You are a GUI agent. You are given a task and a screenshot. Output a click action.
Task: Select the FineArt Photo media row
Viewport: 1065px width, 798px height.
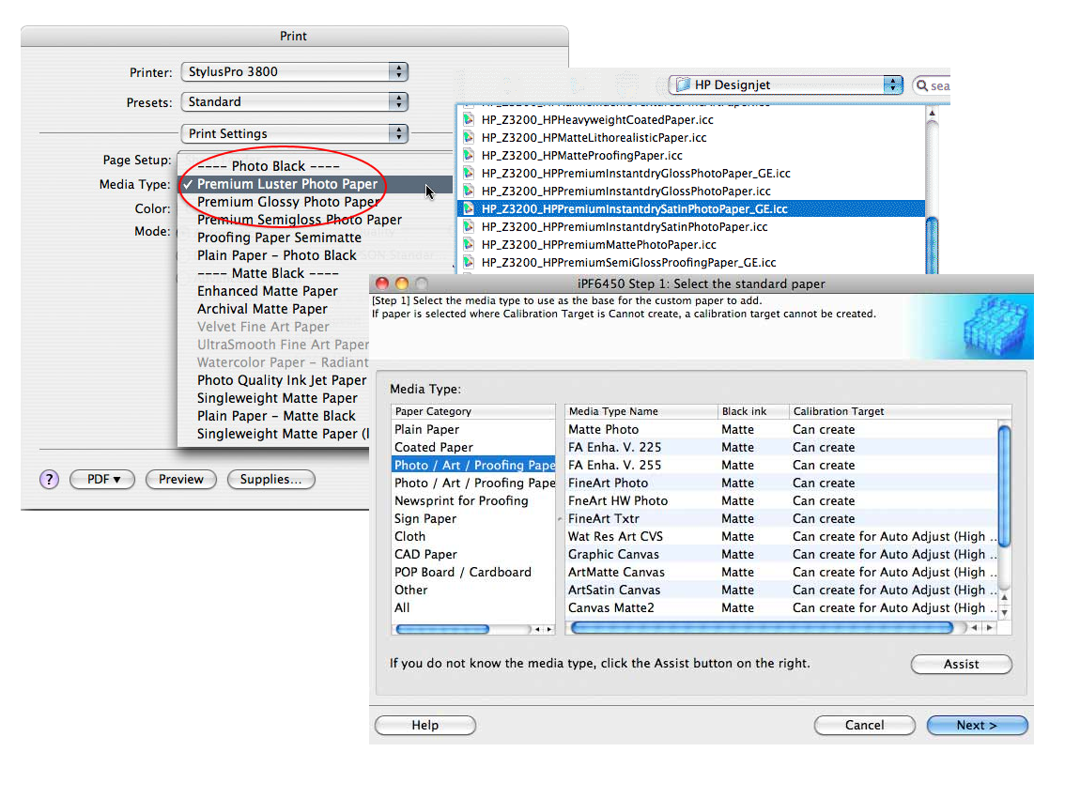pyautogui.click(x=781, y=483)
